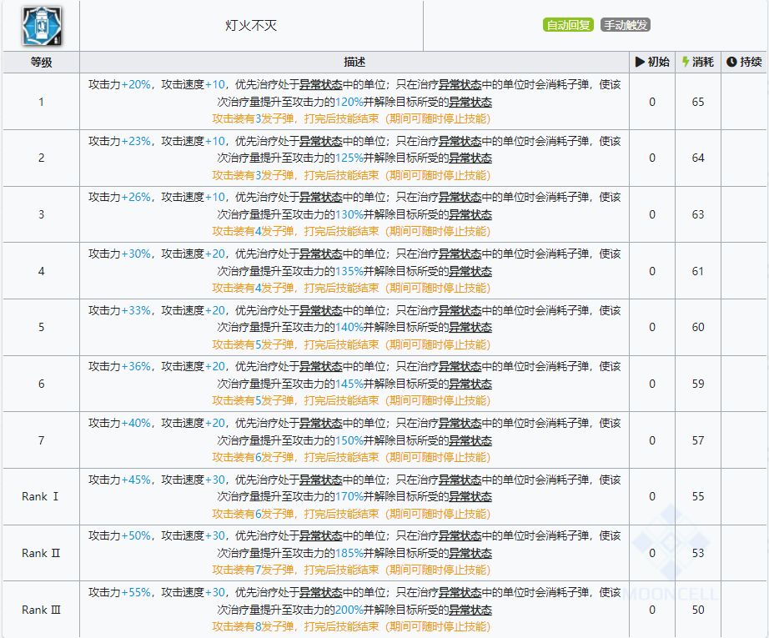Screen dimensions: 769x638
Task: Click the 等级 column header
Action: pyautogui.click(x=41, y=63)
